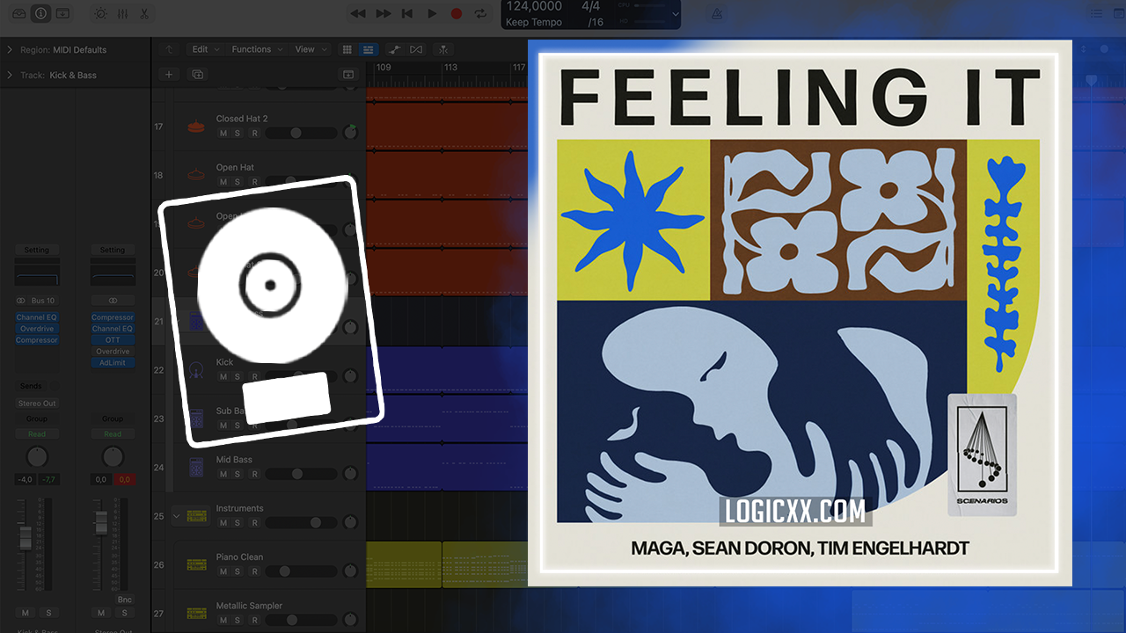Click the Fast Forward transport button
1126x633 pixels.
(x=384, y=13)
